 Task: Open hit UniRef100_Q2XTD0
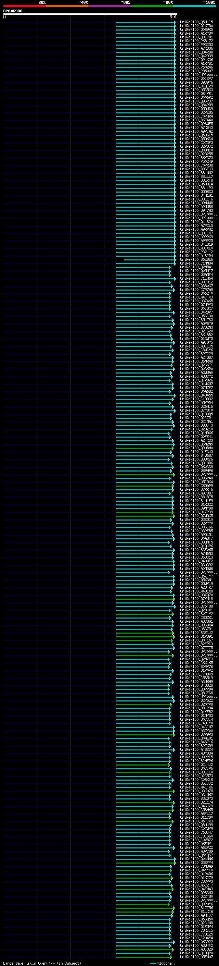(x=196, y=26)
